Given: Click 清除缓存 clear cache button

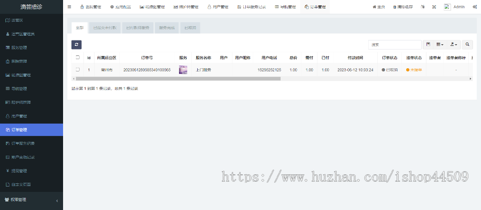Looking at the screenshot, I should [403, 7].
